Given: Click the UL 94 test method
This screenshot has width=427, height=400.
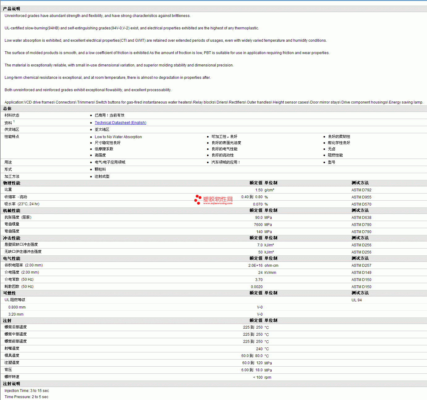Looking at the screenshot, I should coord(357,300).
